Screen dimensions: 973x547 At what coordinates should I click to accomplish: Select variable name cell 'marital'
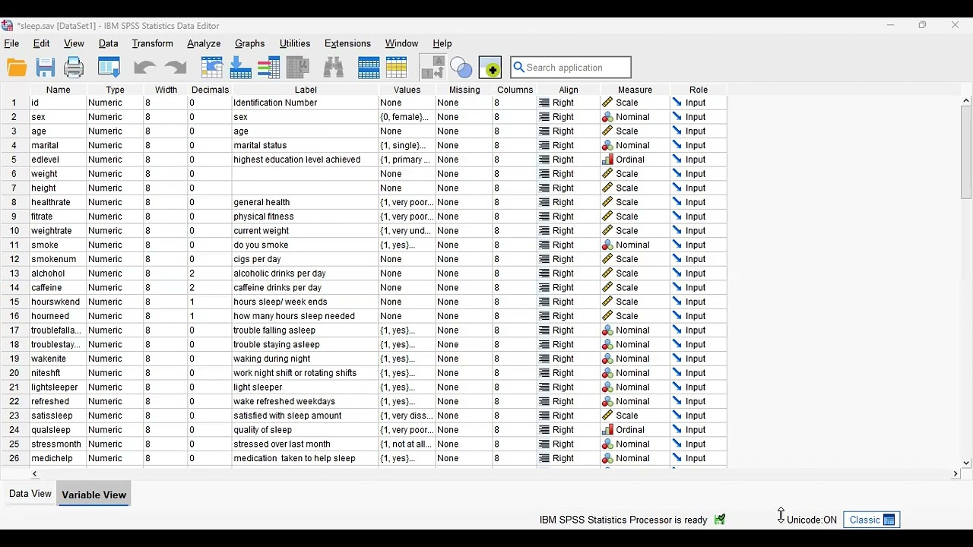[x=58, y=145]
